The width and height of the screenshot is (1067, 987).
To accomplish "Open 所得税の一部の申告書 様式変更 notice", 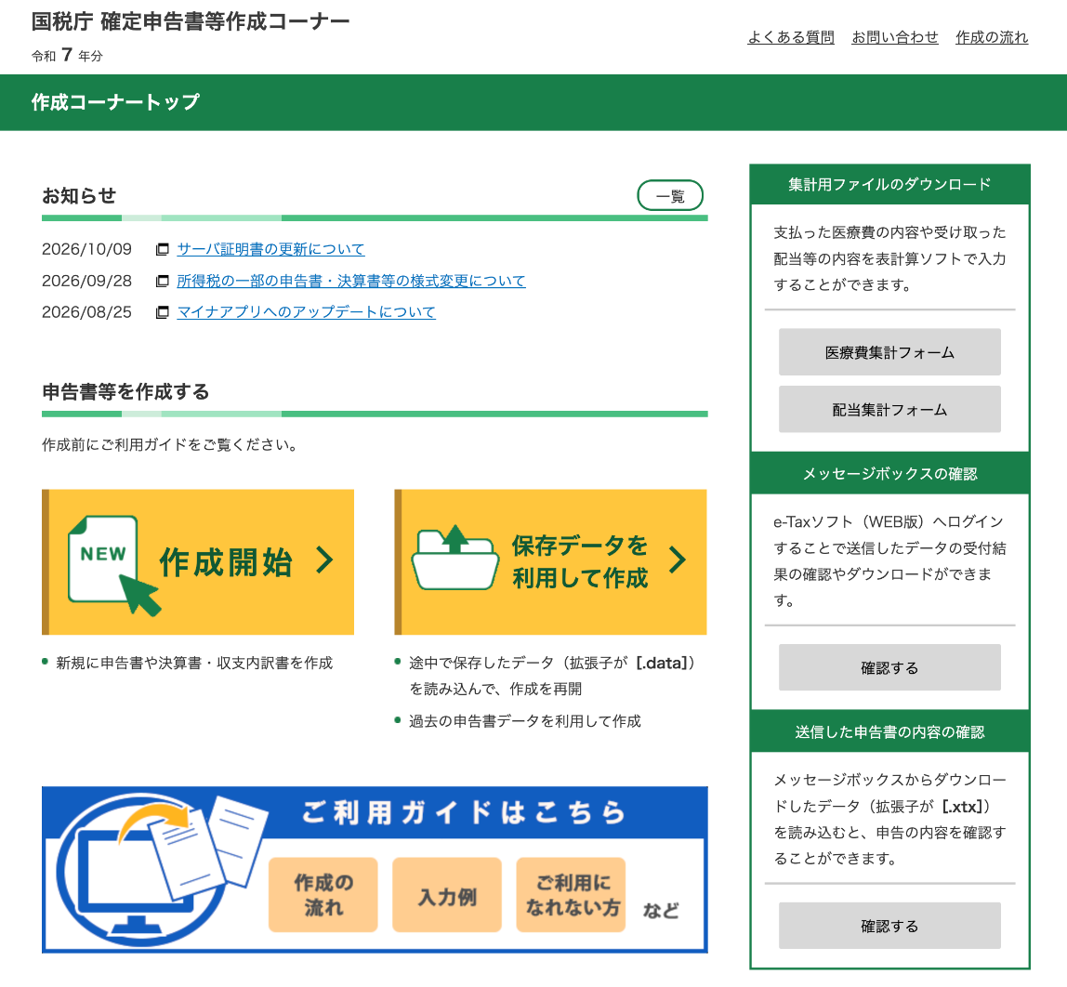I will pos(351,281).
